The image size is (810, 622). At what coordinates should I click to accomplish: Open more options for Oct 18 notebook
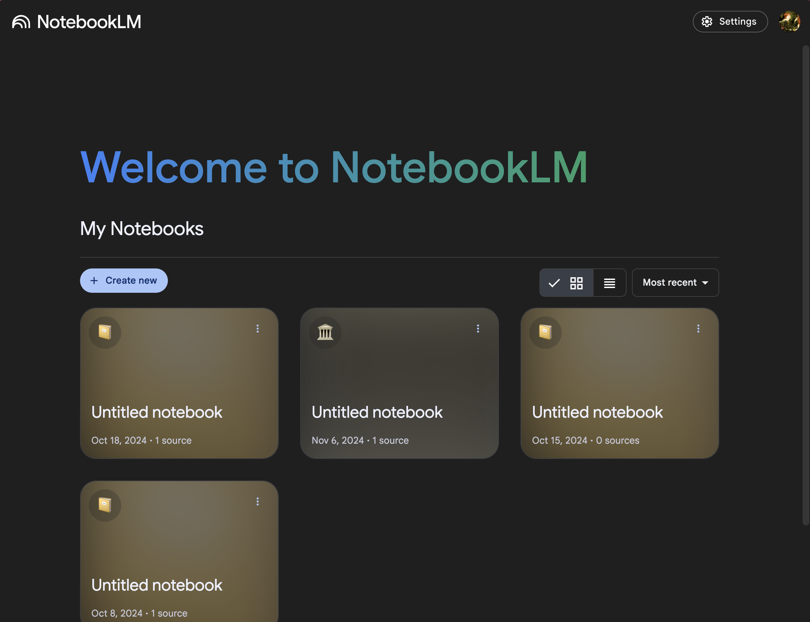click(x=258, y=329)
